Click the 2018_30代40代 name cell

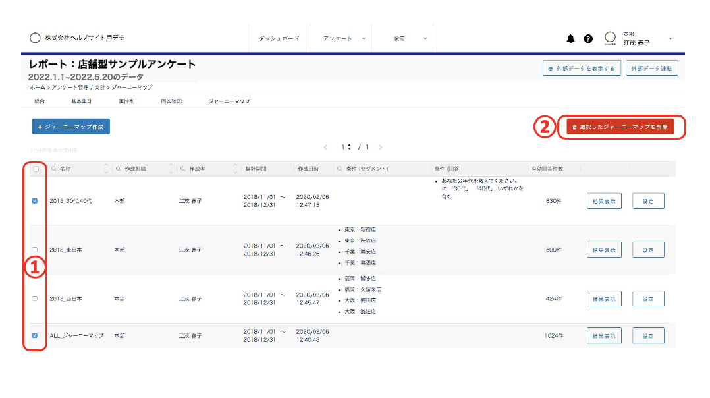[x=70, y=201]
